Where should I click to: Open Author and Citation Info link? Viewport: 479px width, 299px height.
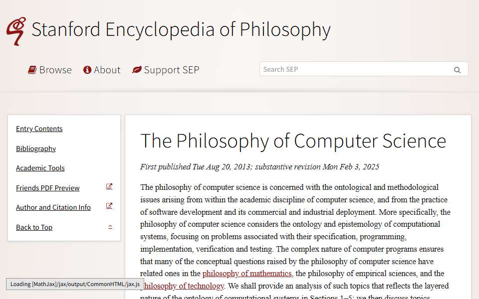(x=53, y=207)
